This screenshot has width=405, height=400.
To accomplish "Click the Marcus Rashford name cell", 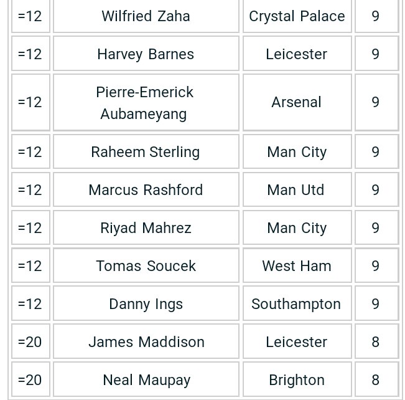I will [146, 190].
